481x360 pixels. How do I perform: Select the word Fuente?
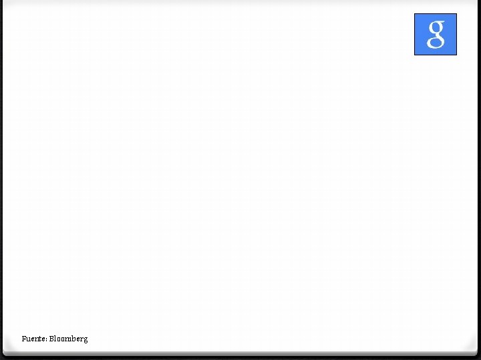coord(33,339)
